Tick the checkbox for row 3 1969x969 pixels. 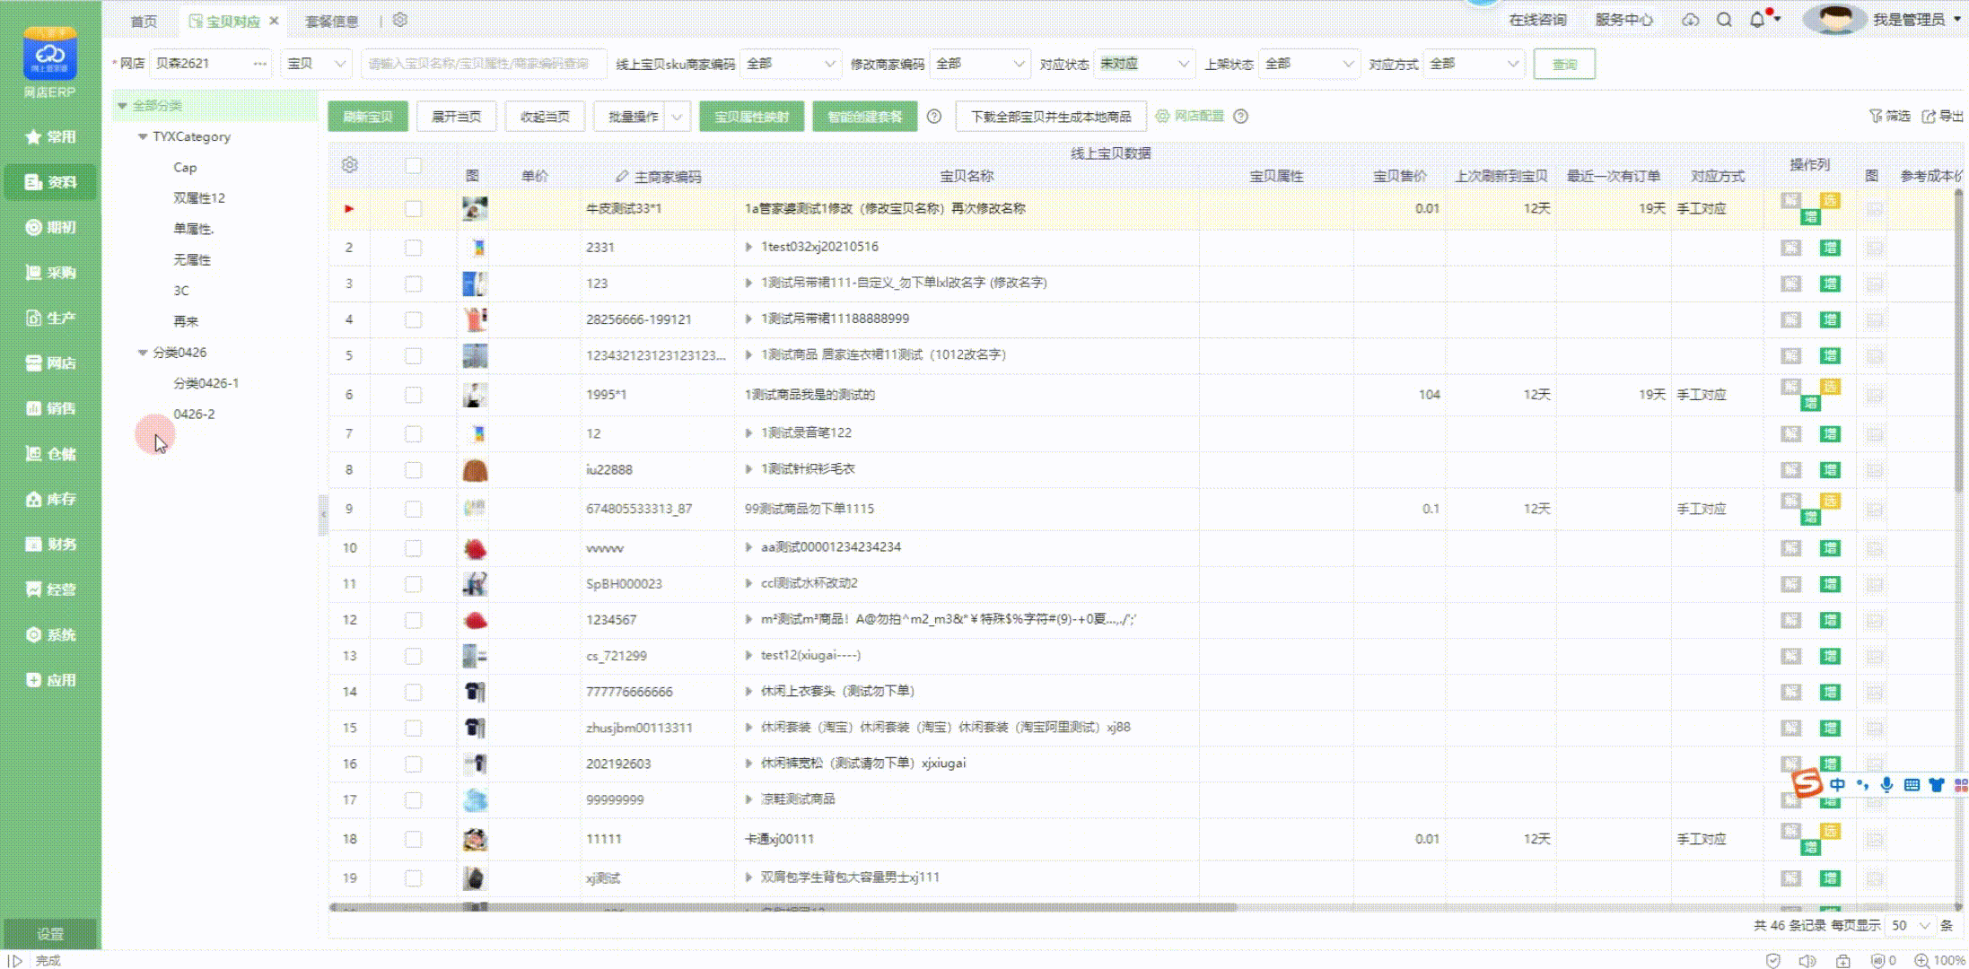413,284
